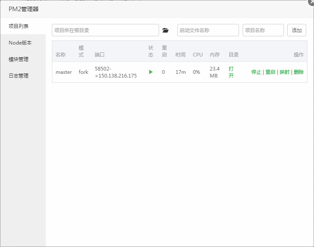Open the 模块管理 tab
The image size is (314, 247).
point(19,59)
